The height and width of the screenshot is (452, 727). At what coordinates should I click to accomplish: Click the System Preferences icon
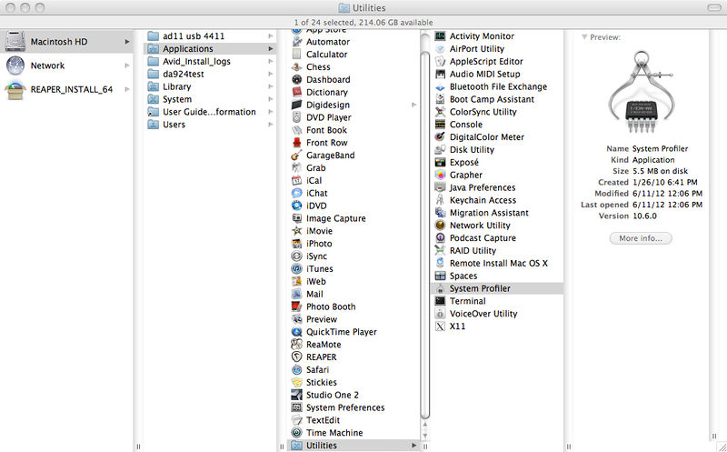coord(297,407)
